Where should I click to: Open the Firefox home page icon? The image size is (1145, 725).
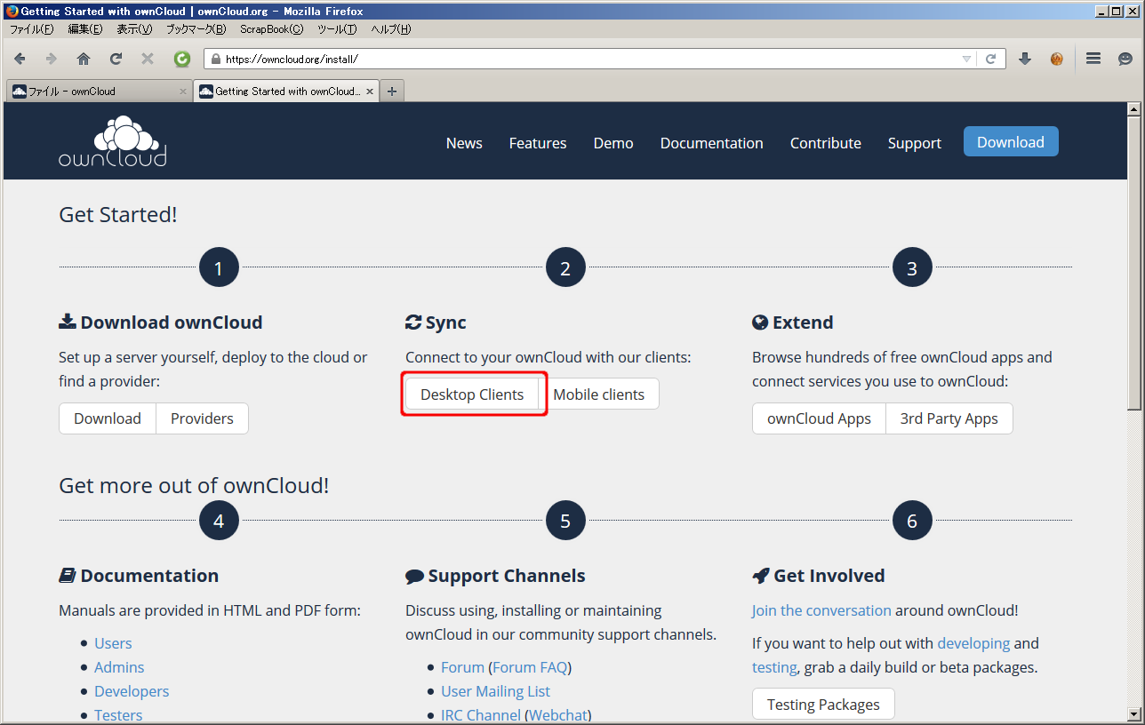tap(84, 59)
